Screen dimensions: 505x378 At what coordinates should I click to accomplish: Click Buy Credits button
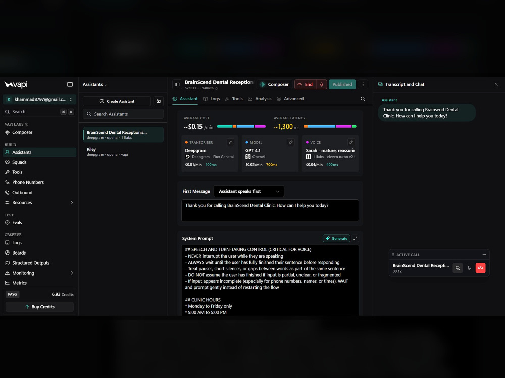39,307
